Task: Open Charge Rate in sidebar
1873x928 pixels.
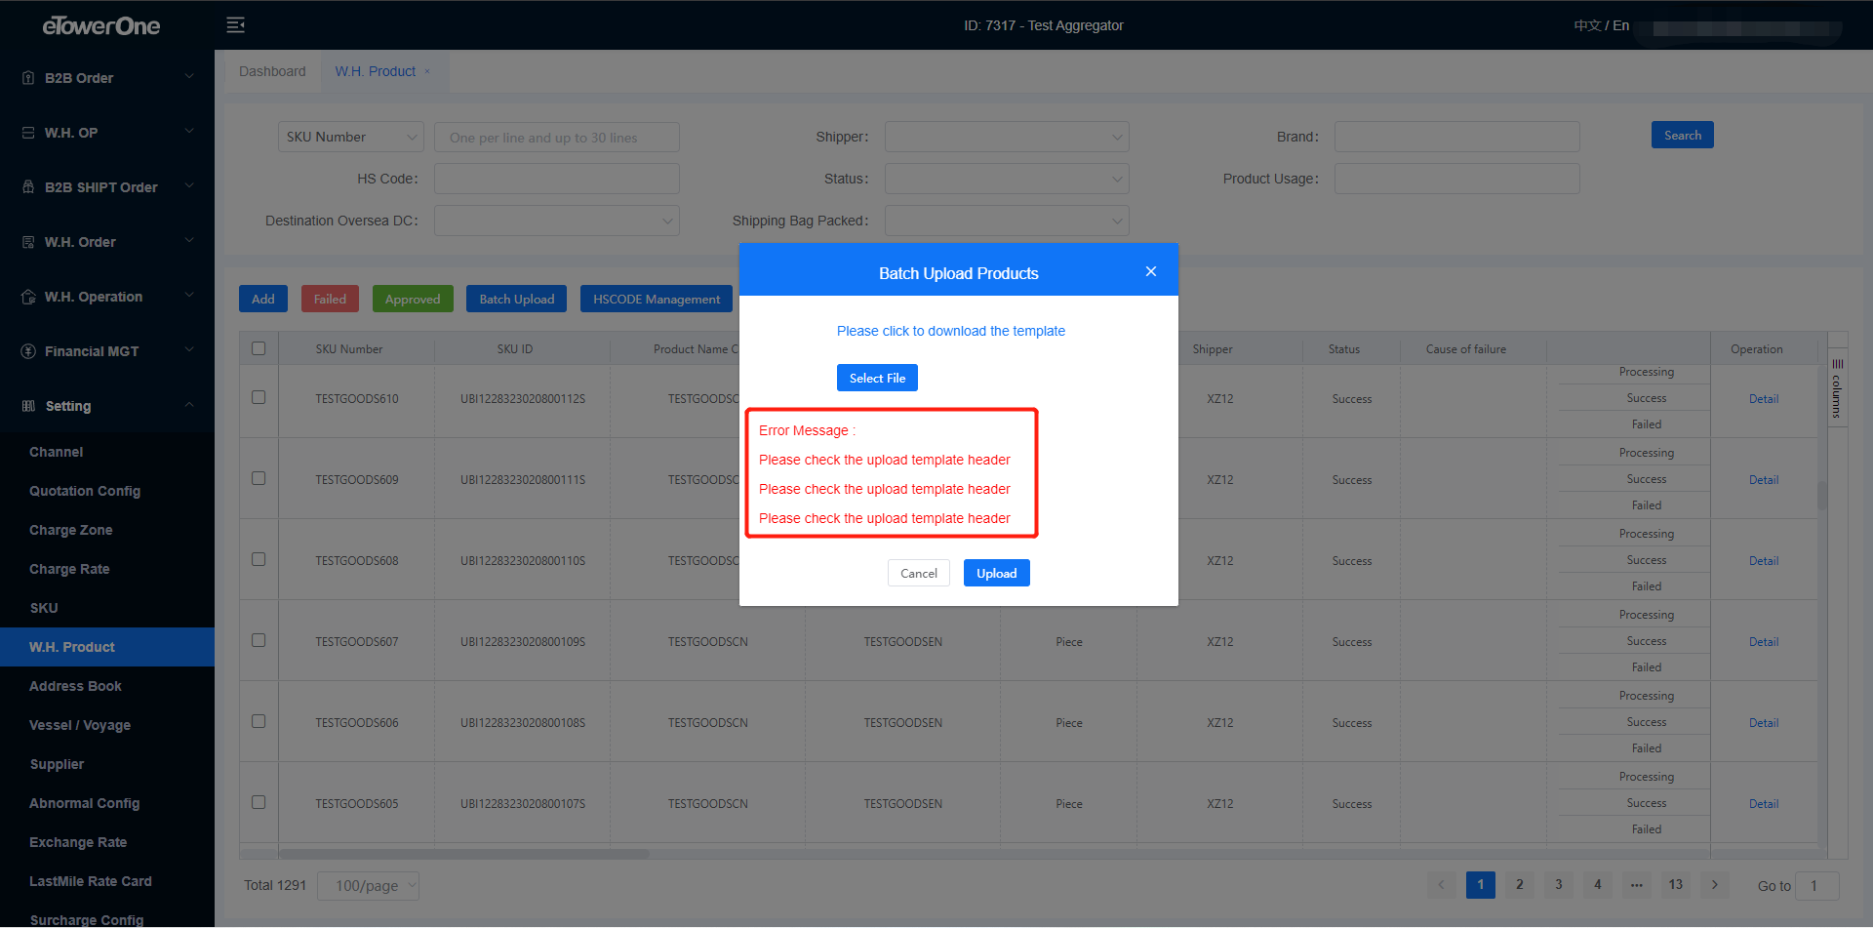Action: tap(69, 569)
